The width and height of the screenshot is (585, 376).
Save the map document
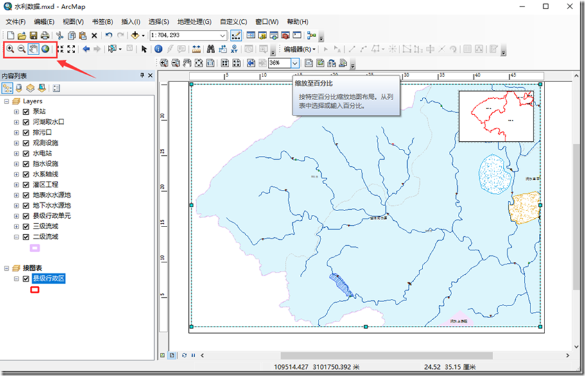pyautogui.click(x=33, y=35)
